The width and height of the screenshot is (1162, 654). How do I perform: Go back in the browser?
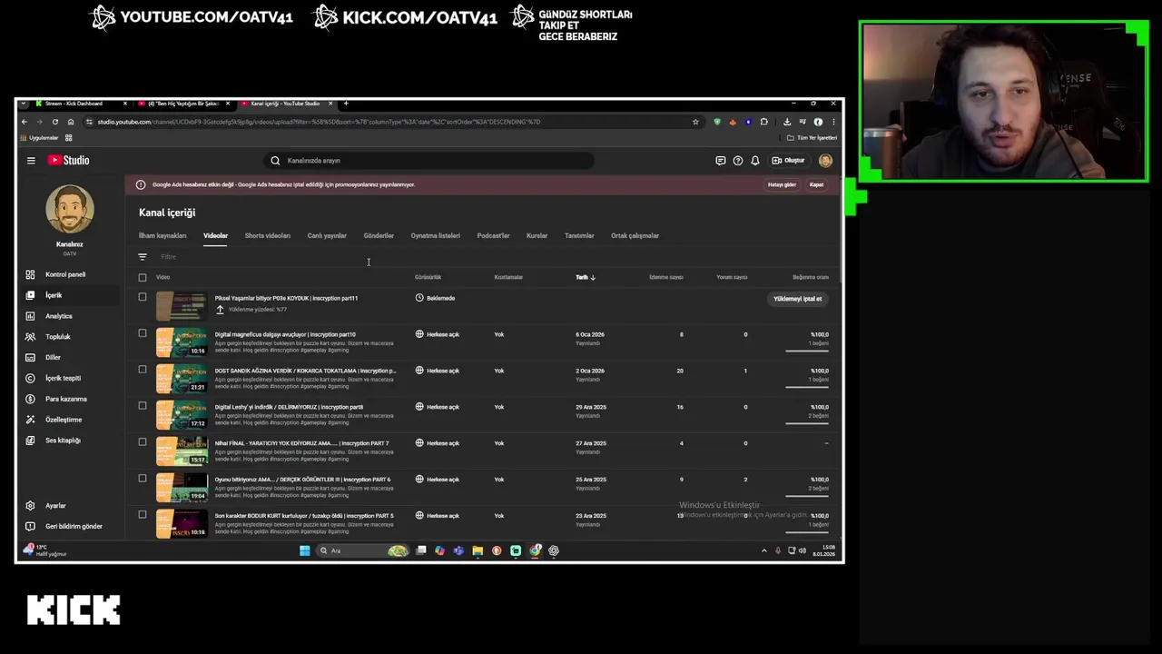25,122
